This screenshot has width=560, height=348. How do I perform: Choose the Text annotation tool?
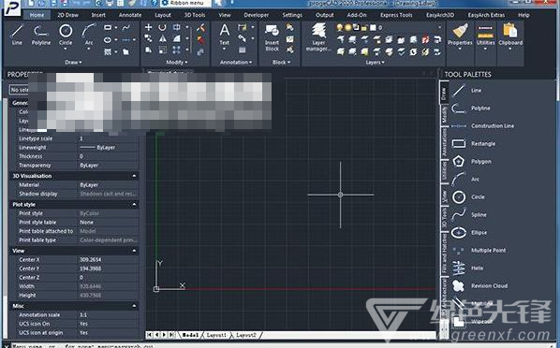point(225,36)
